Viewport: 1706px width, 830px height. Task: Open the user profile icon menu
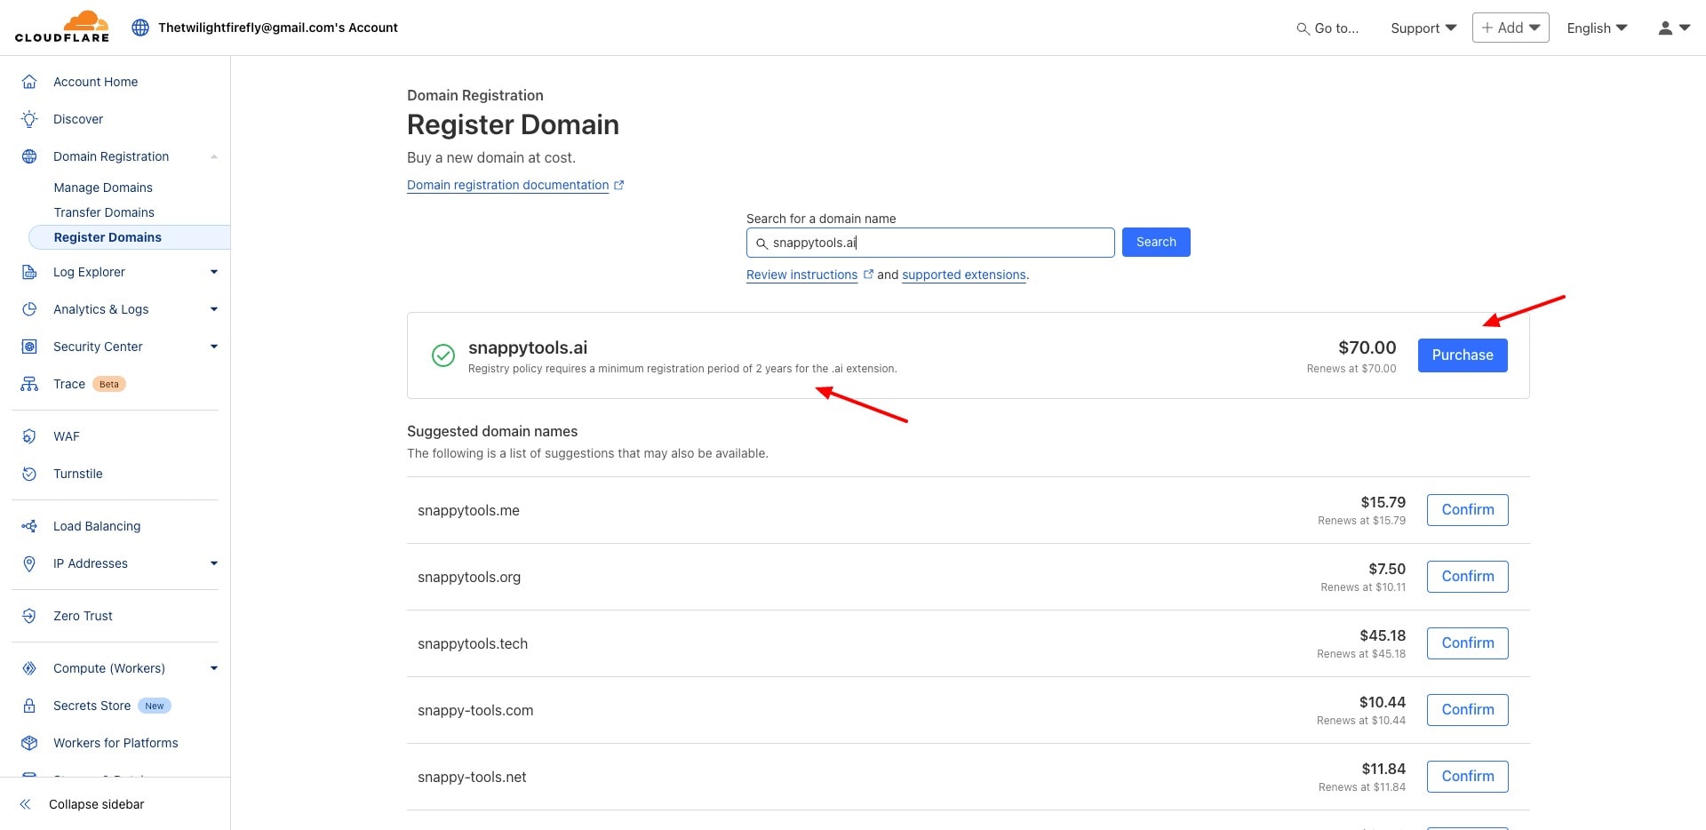click(1673, 28)
